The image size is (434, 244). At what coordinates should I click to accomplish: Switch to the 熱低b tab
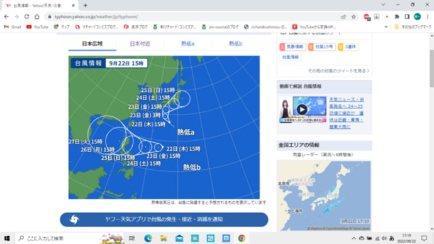point(235,44)
